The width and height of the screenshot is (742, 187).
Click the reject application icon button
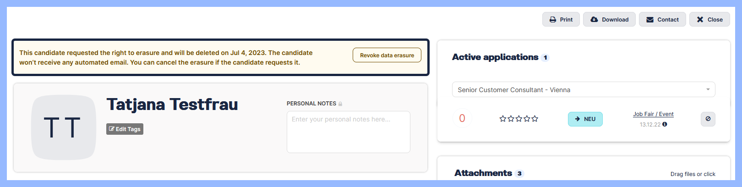(x=708, y=119)
